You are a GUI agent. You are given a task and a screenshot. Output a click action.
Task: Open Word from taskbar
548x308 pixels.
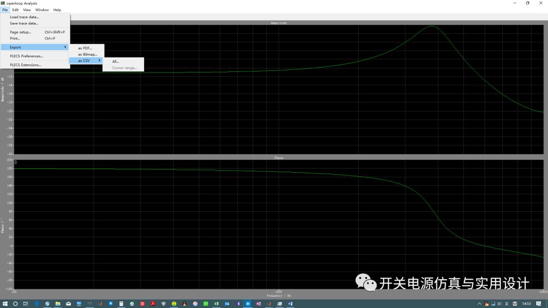point(290,304)
